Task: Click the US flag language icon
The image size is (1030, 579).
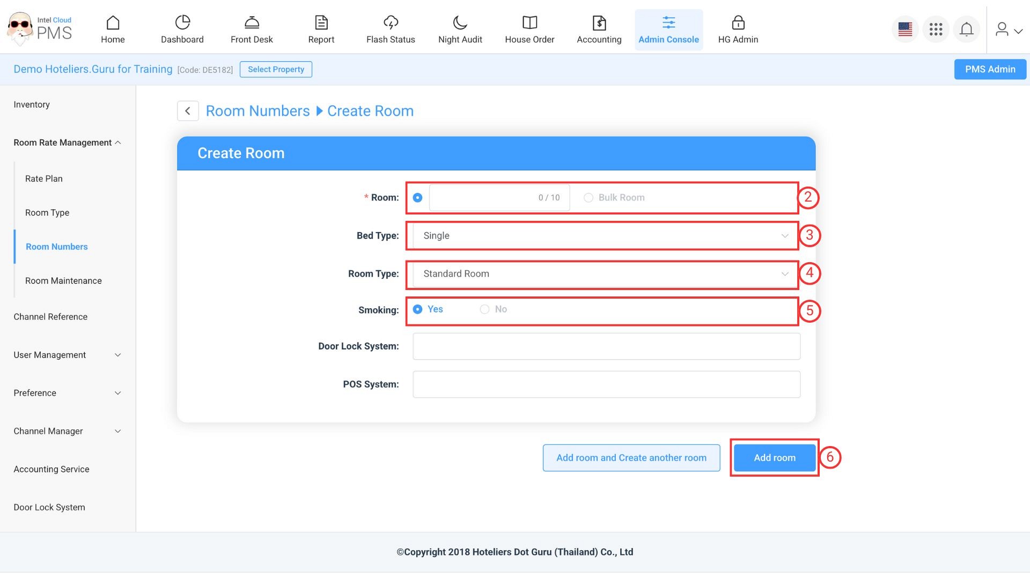Action: click(x=905, y=29)
